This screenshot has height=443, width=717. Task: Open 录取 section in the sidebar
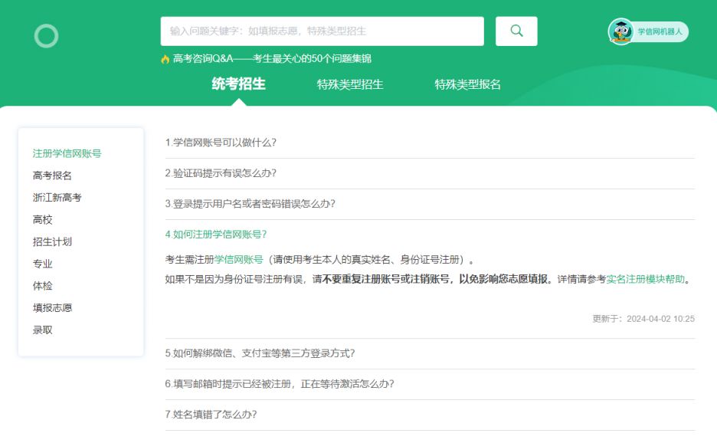pos(42,330)
